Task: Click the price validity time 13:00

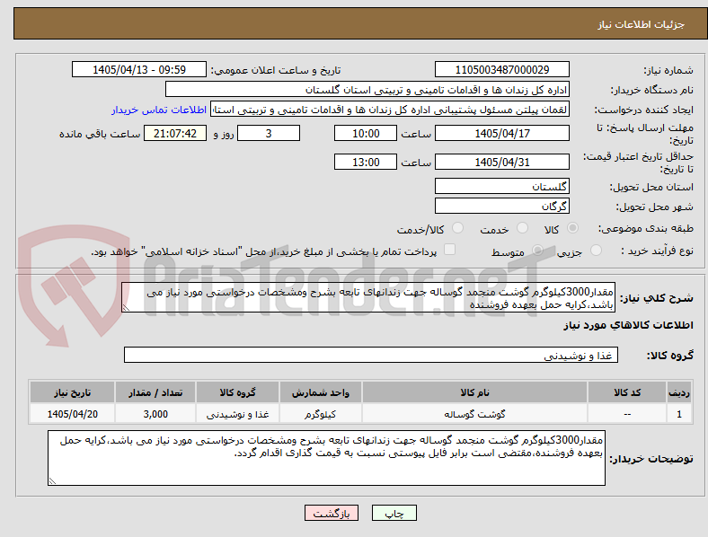Action: point(366,162)
